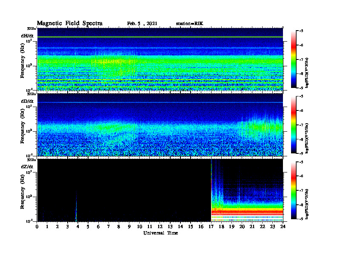Click the log PSD scale label beside dH/dt color bar
Screen dimensions: 337x260
[x=307, y=73]
